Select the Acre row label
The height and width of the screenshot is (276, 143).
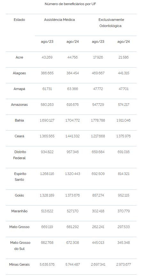pyautogui.click(x=20, y=57)
